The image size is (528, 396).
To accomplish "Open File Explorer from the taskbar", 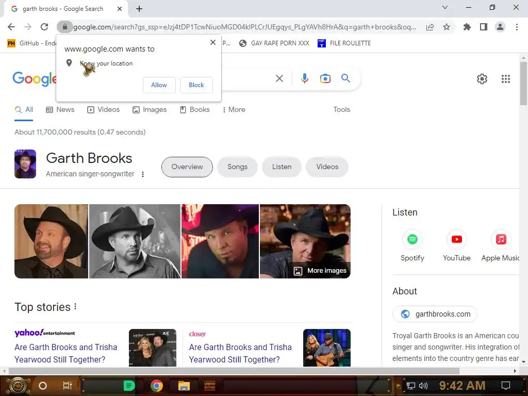I will [184, 386].
